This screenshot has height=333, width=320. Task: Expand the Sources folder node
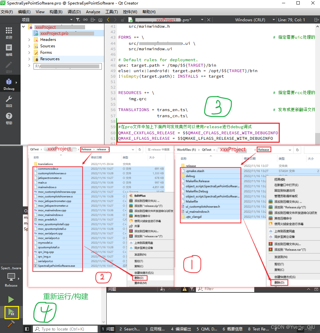click(29, 46)
